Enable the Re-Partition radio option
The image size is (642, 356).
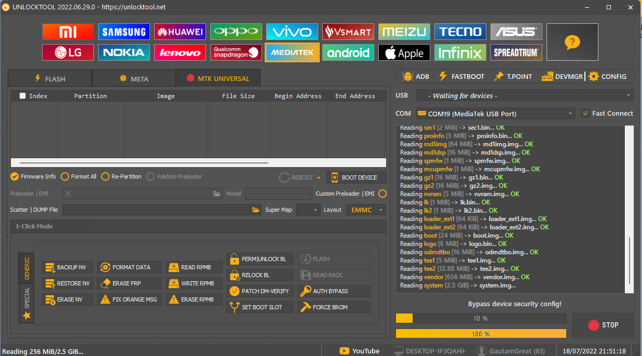(x=105, y=176)
